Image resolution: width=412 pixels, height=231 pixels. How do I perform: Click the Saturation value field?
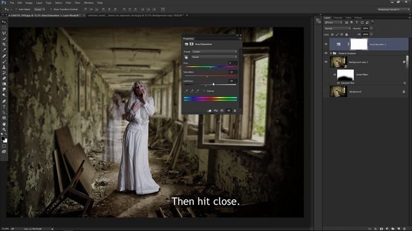(232, 72)
